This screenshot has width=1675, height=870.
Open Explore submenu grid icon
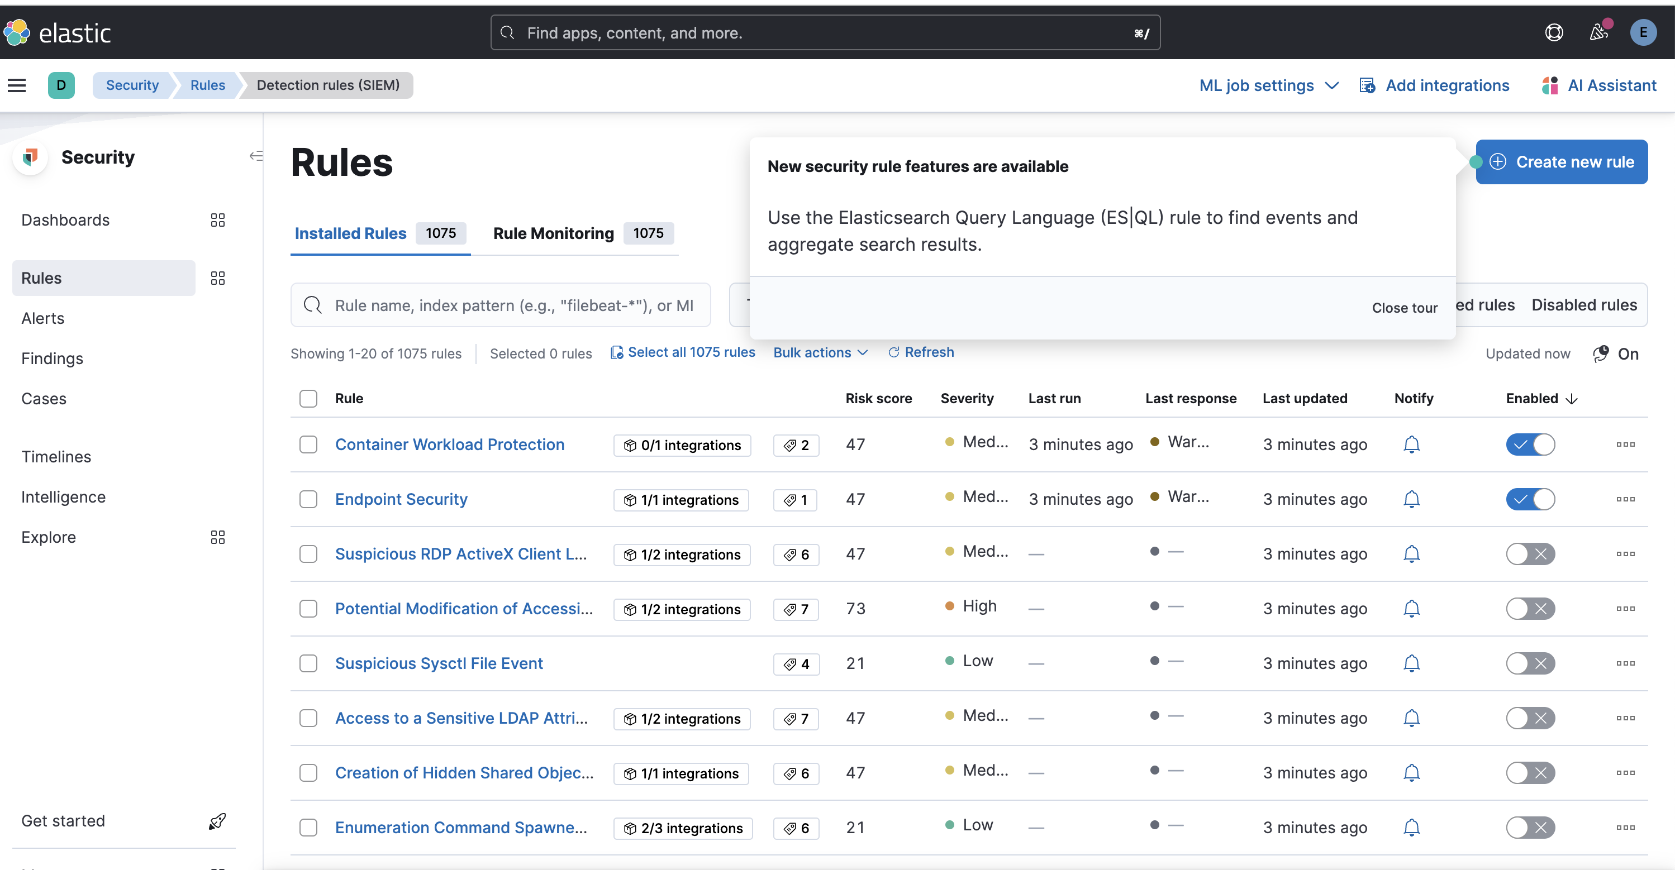click(218, 537)
